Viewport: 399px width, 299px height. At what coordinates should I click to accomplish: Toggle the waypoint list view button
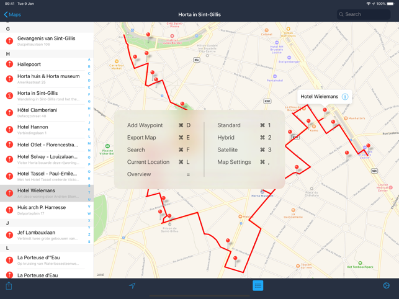pos(258,285)
